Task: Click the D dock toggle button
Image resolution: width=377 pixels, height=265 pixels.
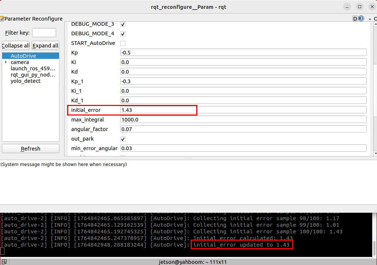Action: click(355, 18)
